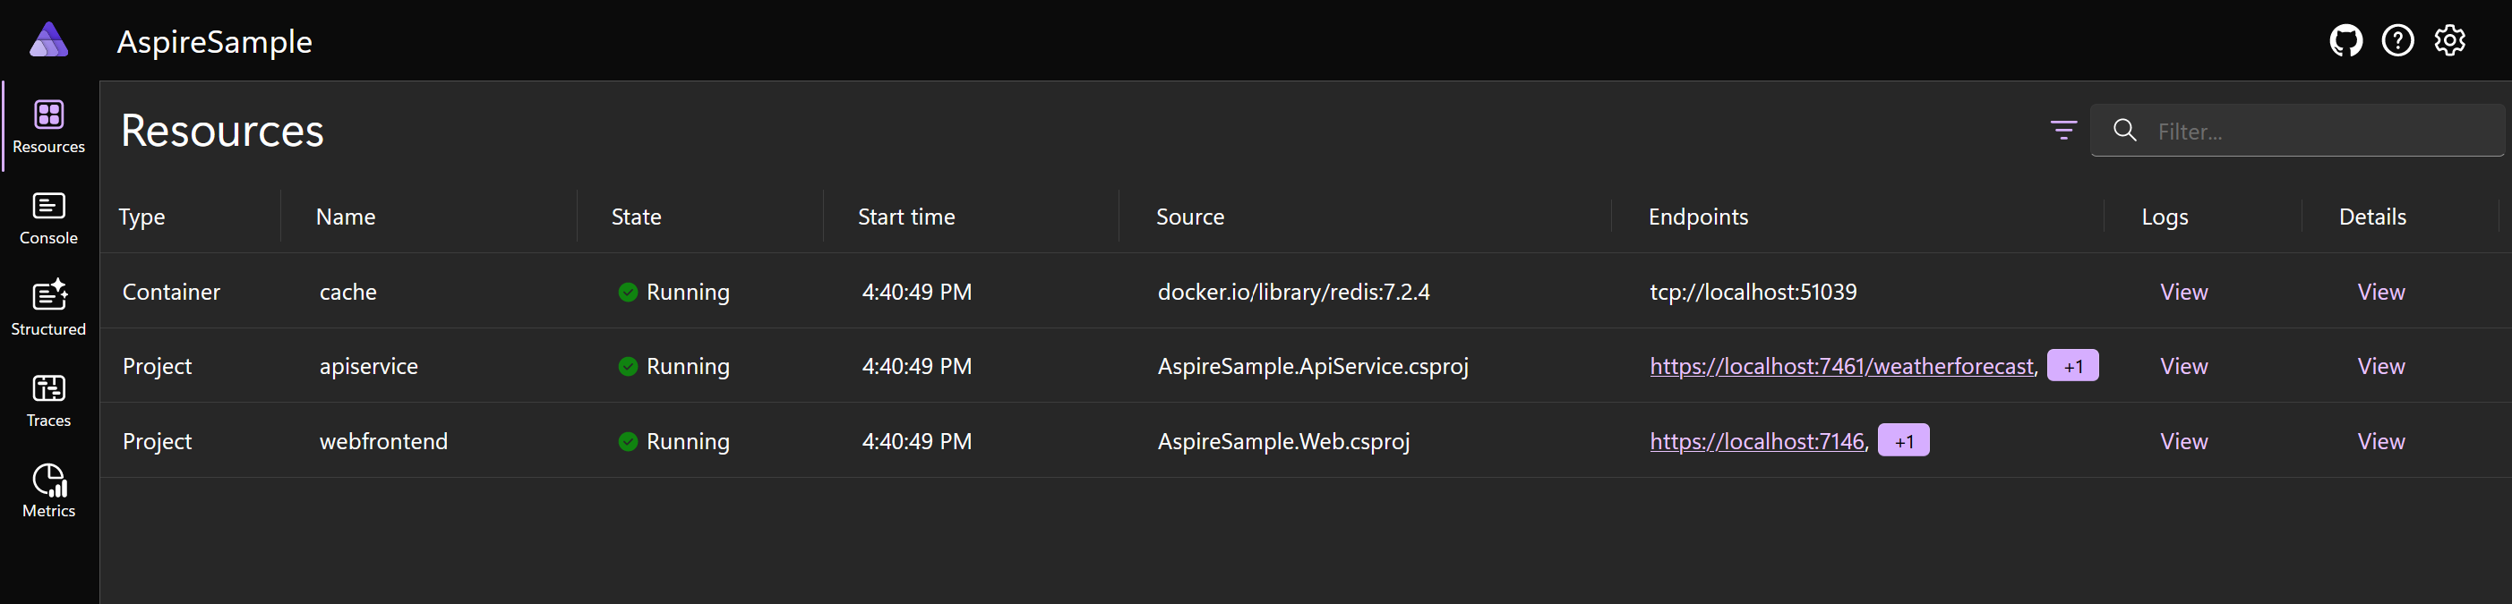
Task: Open Structured logs in sidebar
Action: point(48,310)
